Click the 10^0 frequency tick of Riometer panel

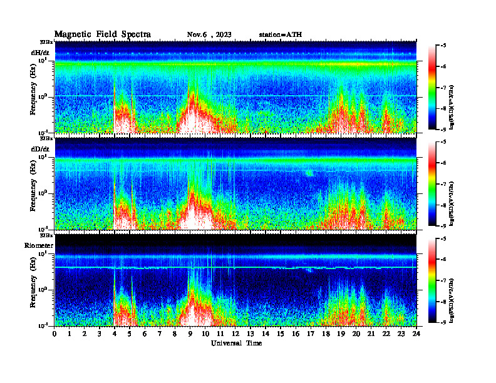click(43, 289)
